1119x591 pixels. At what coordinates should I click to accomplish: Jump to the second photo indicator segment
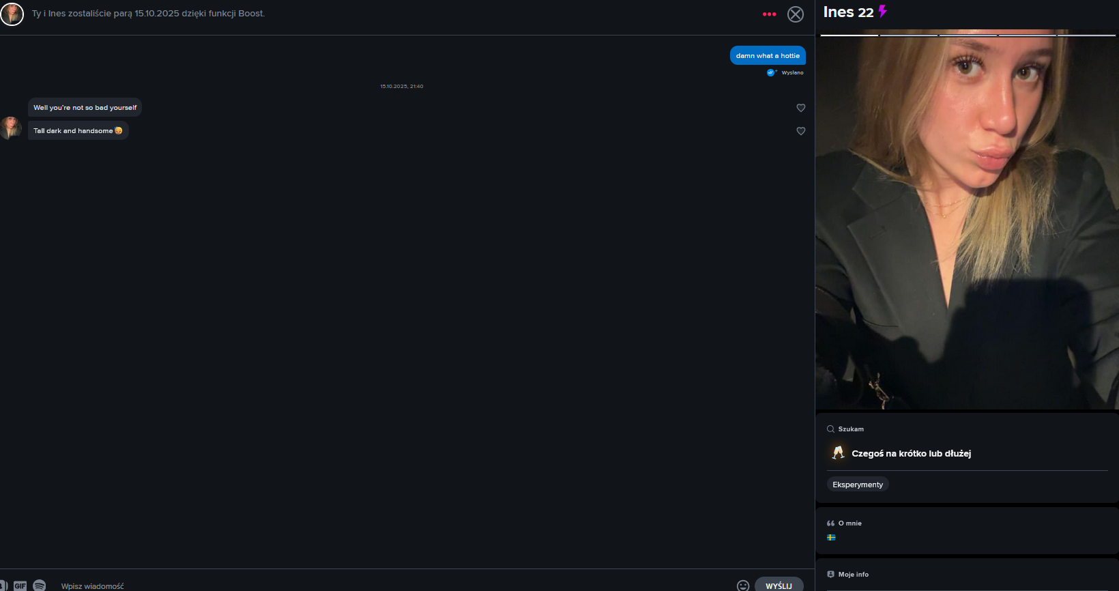(x=909, y=35)
